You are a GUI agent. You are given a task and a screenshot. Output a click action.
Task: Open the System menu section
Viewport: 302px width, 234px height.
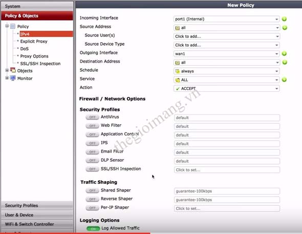tap(37, 6)
